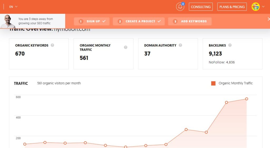Image resolution: width=270 pixels, height=148 pixels.
Task: Click the 561 organic visitors per month text
Action: [59, 83]
